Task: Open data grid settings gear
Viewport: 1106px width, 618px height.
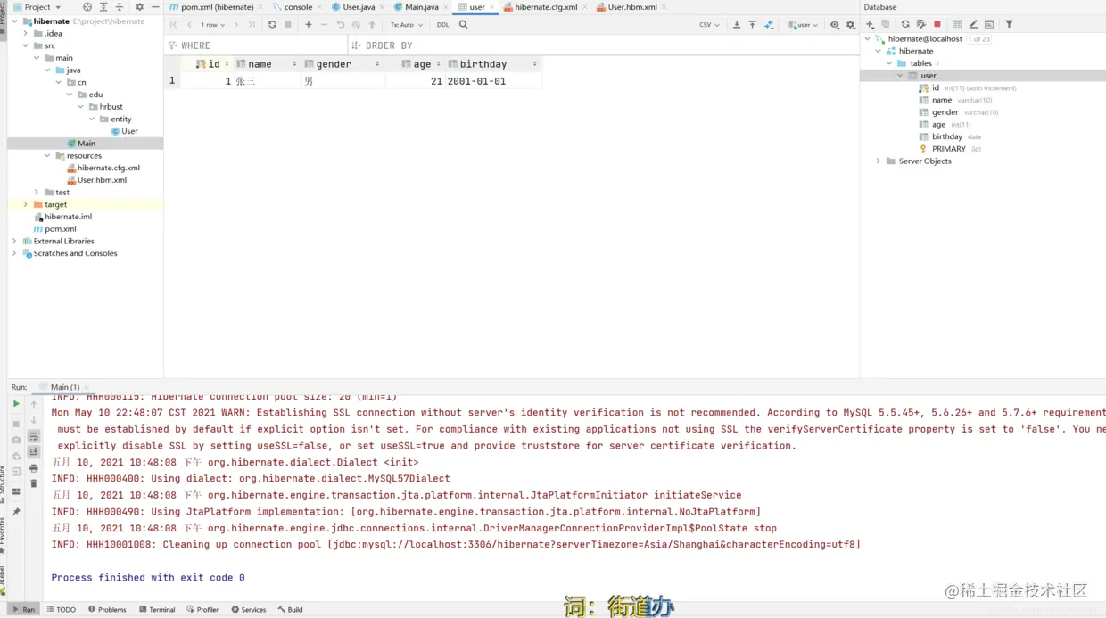Action: tap(850, 25)
